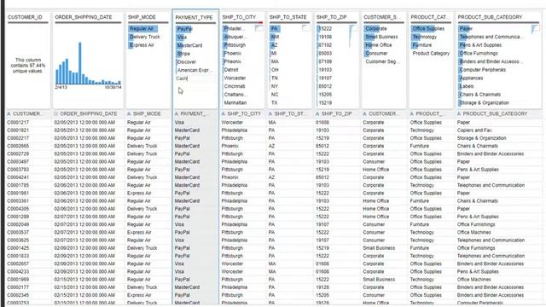The height and width of the screenshot is (307, 546).
Task: Select the Customer Seg... value in customer segment card
Action: pos(382,61)
